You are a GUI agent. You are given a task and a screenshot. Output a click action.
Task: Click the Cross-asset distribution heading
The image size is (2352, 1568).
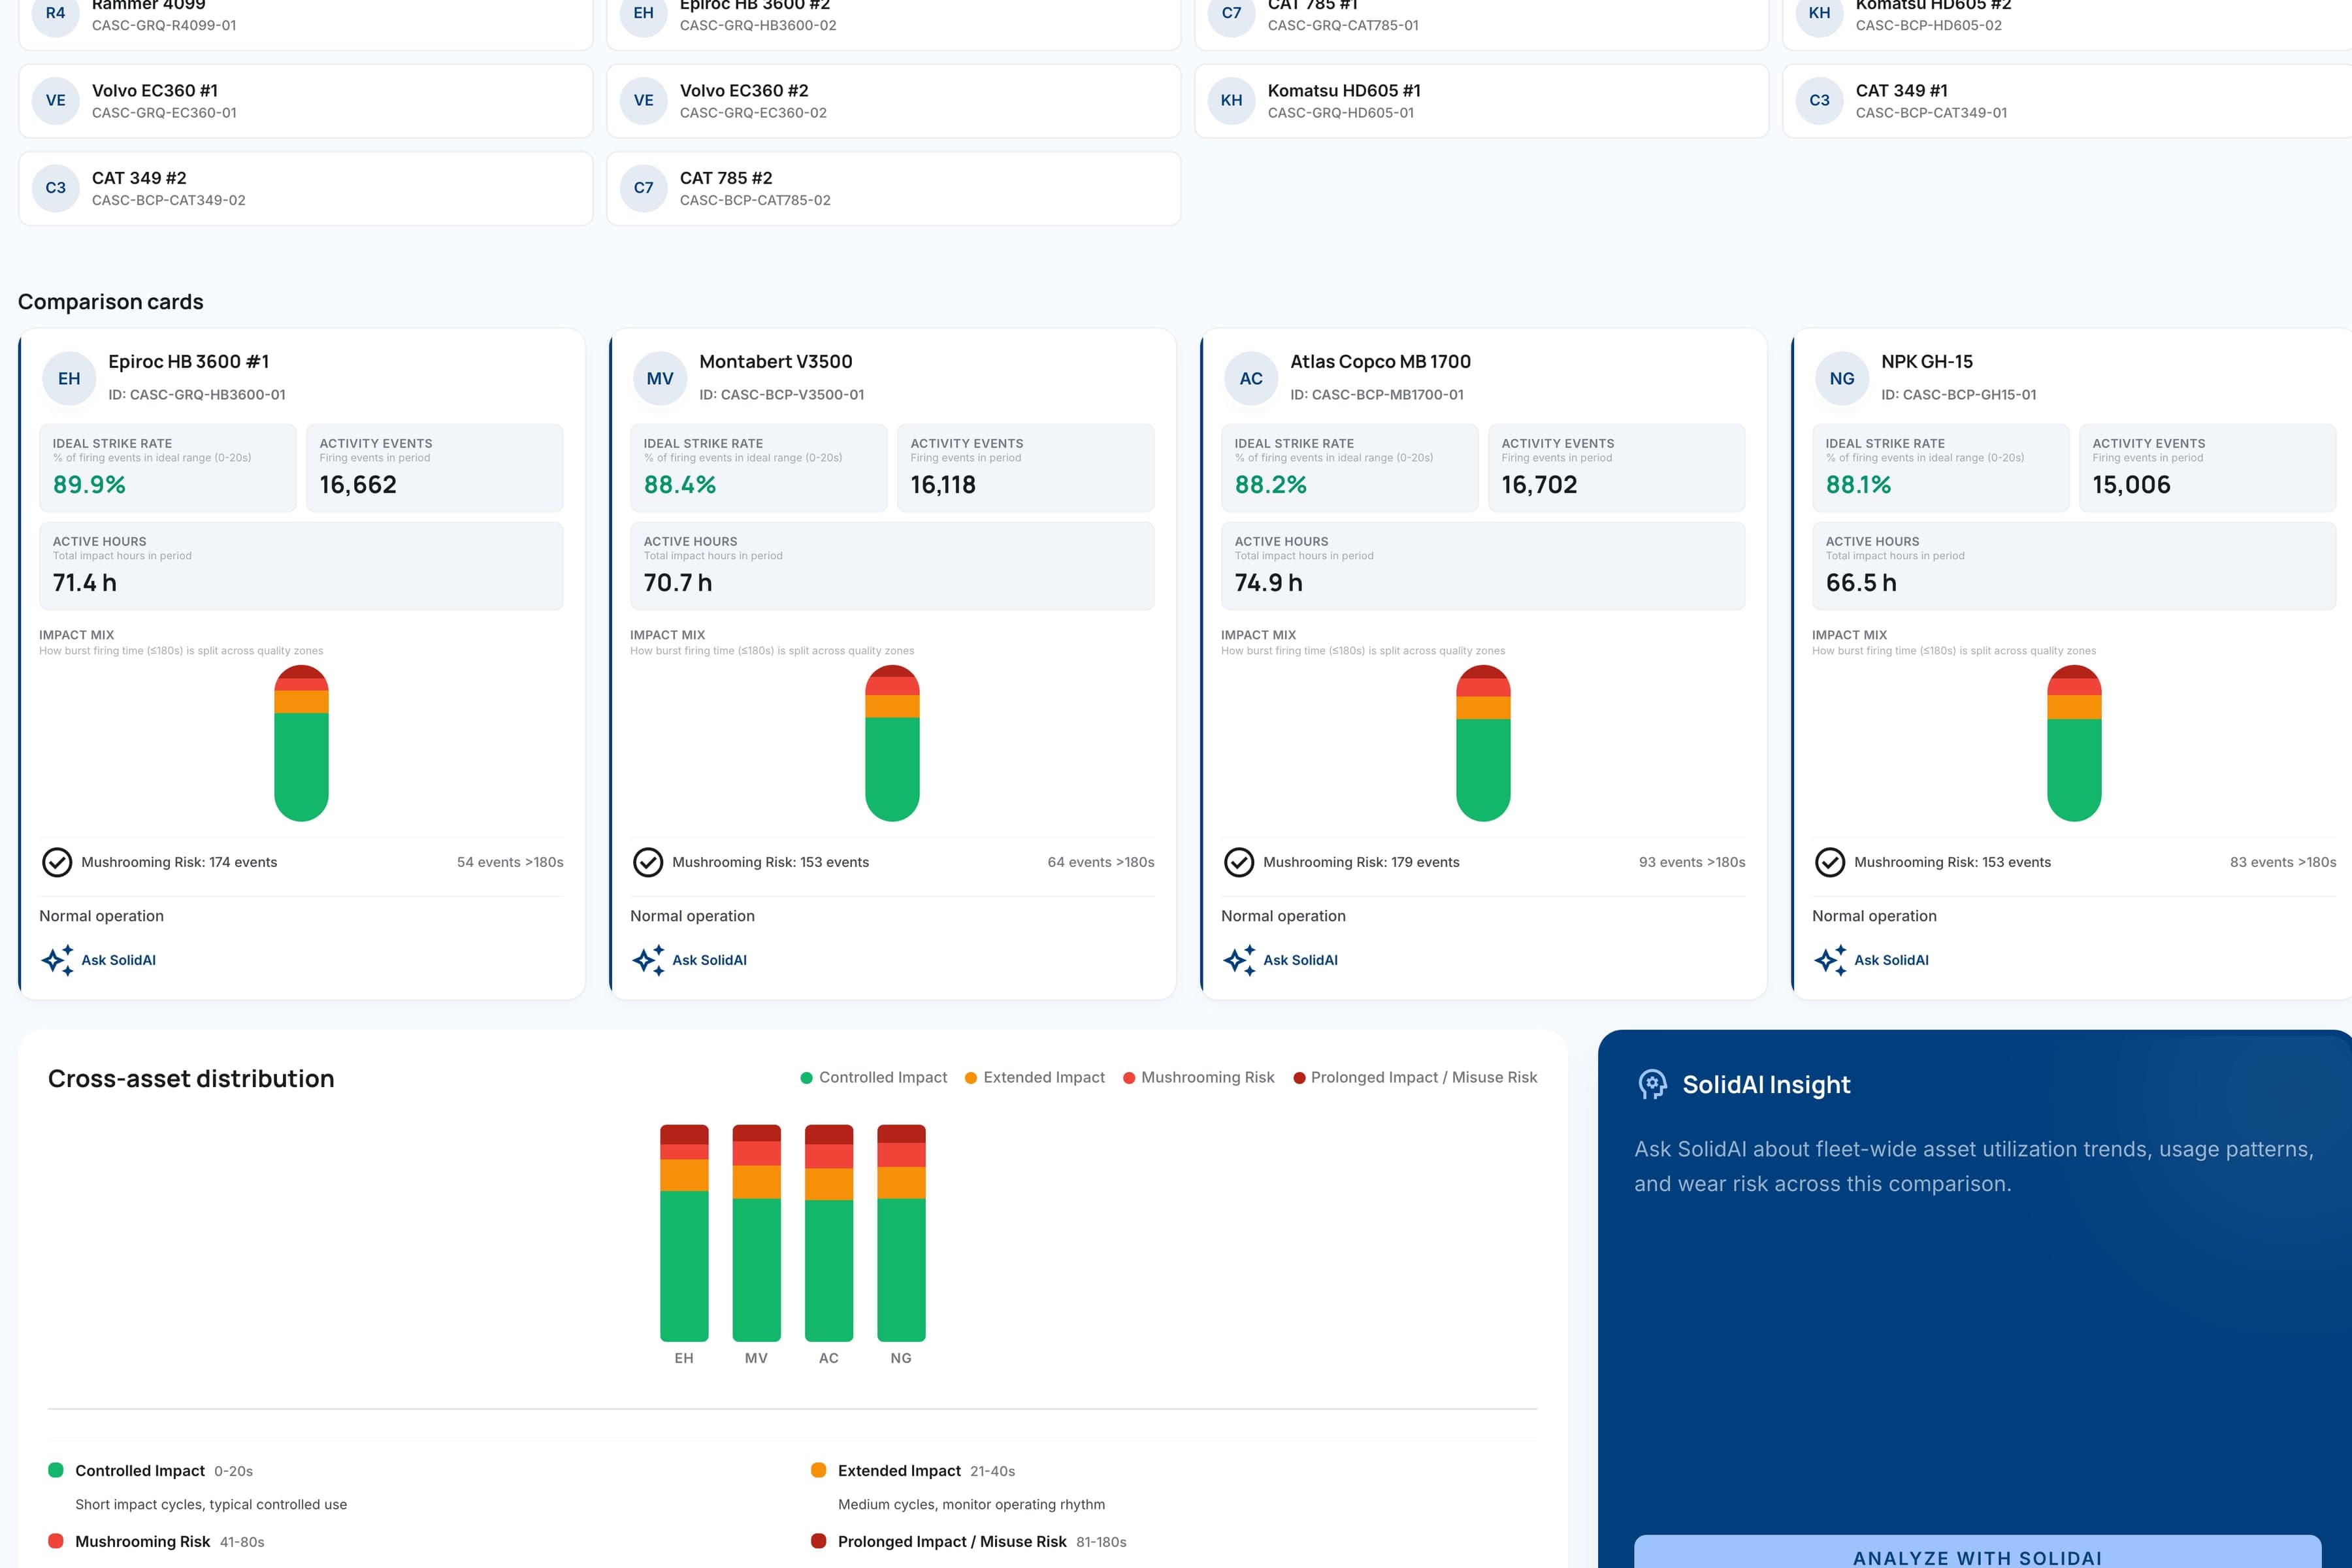pyautogui.click(x=191, y=1079)
